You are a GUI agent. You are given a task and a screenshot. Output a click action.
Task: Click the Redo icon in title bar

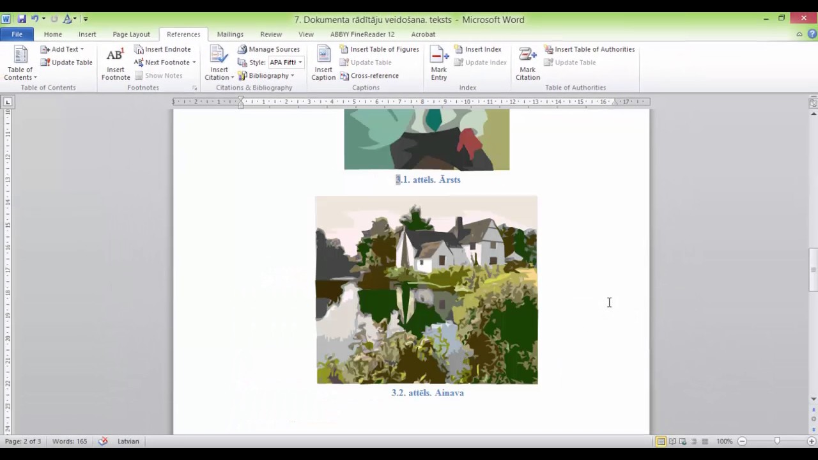tap(54, 19)
